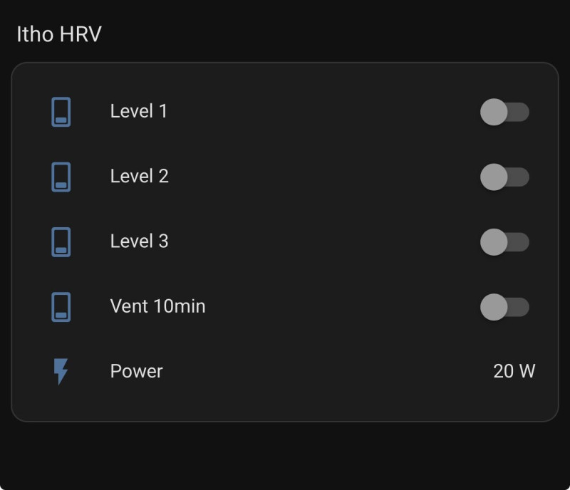Open the Power sensor label
The width and height of the screenshot is (570, 490).
[x=136, y=371]
